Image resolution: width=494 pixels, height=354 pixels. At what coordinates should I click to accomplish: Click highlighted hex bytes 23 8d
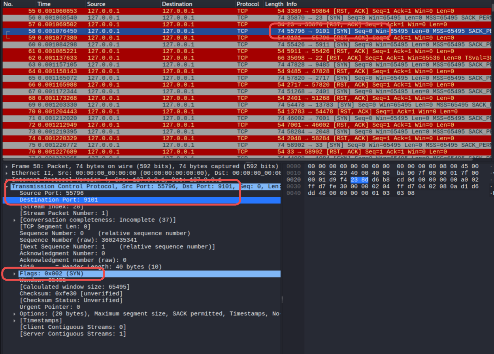(359, 180)
